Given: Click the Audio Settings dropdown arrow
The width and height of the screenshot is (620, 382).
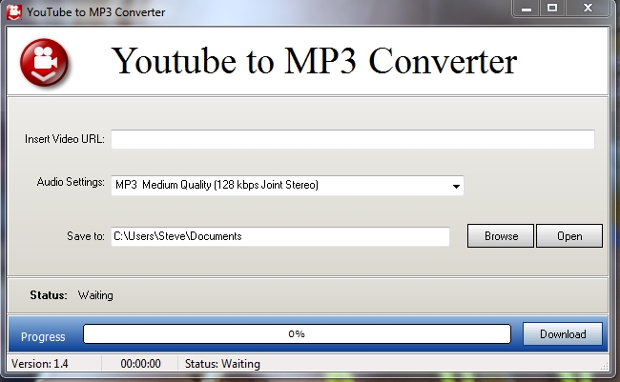Looking at the screenshot, I should pyautogui.click(x=456, y=186).
